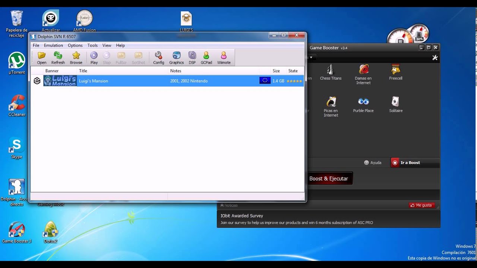Select Skype desktop shortcut
Viewport: 477px width, 268px height.
[17, 148]
